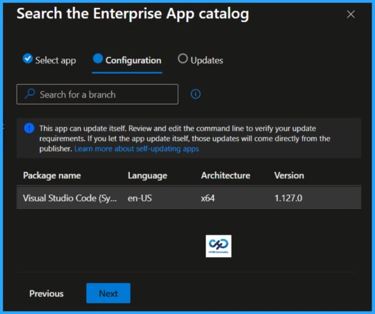Screen dimensions: 375x314
Task: Click the Next button
Action: 109,293
